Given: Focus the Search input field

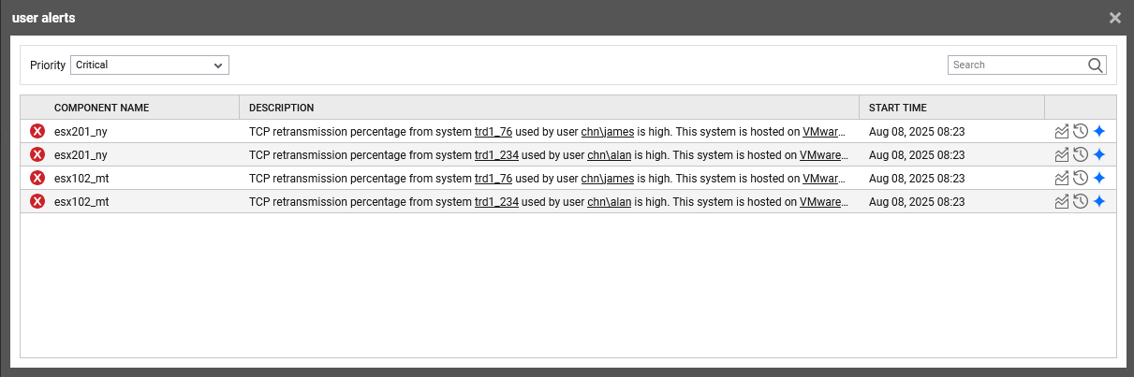Looking at the screenshot, I should pos(1016,65).
